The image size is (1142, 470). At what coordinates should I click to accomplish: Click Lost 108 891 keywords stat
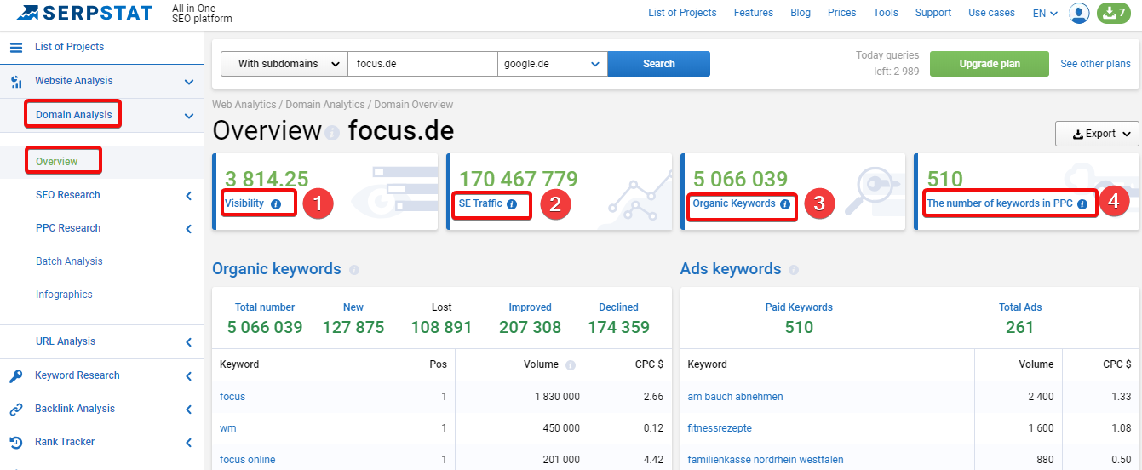coord(441,318)
